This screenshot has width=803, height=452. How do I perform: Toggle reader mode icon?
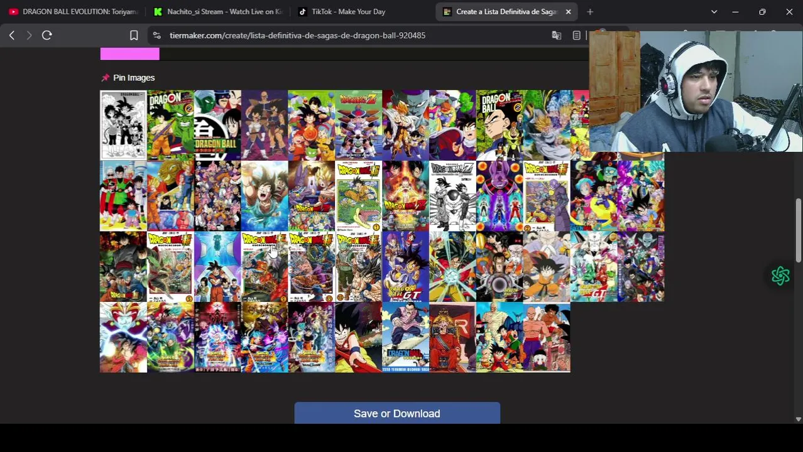click(576, 36)
